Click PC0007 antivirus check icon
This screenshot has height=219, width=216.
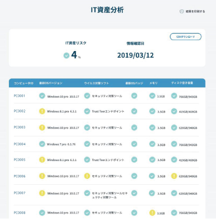coord(87,193)
